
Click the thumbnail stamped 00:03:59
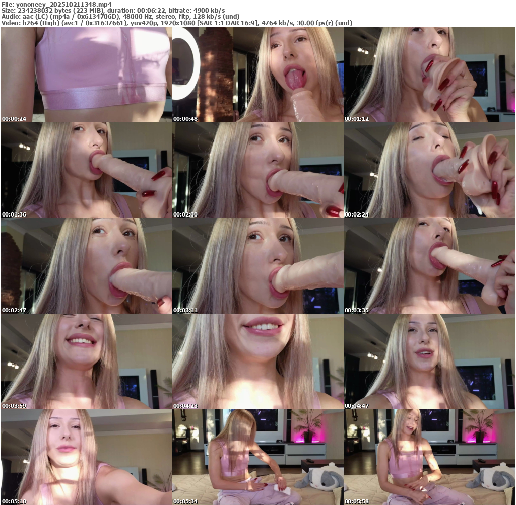click(87, 362)
